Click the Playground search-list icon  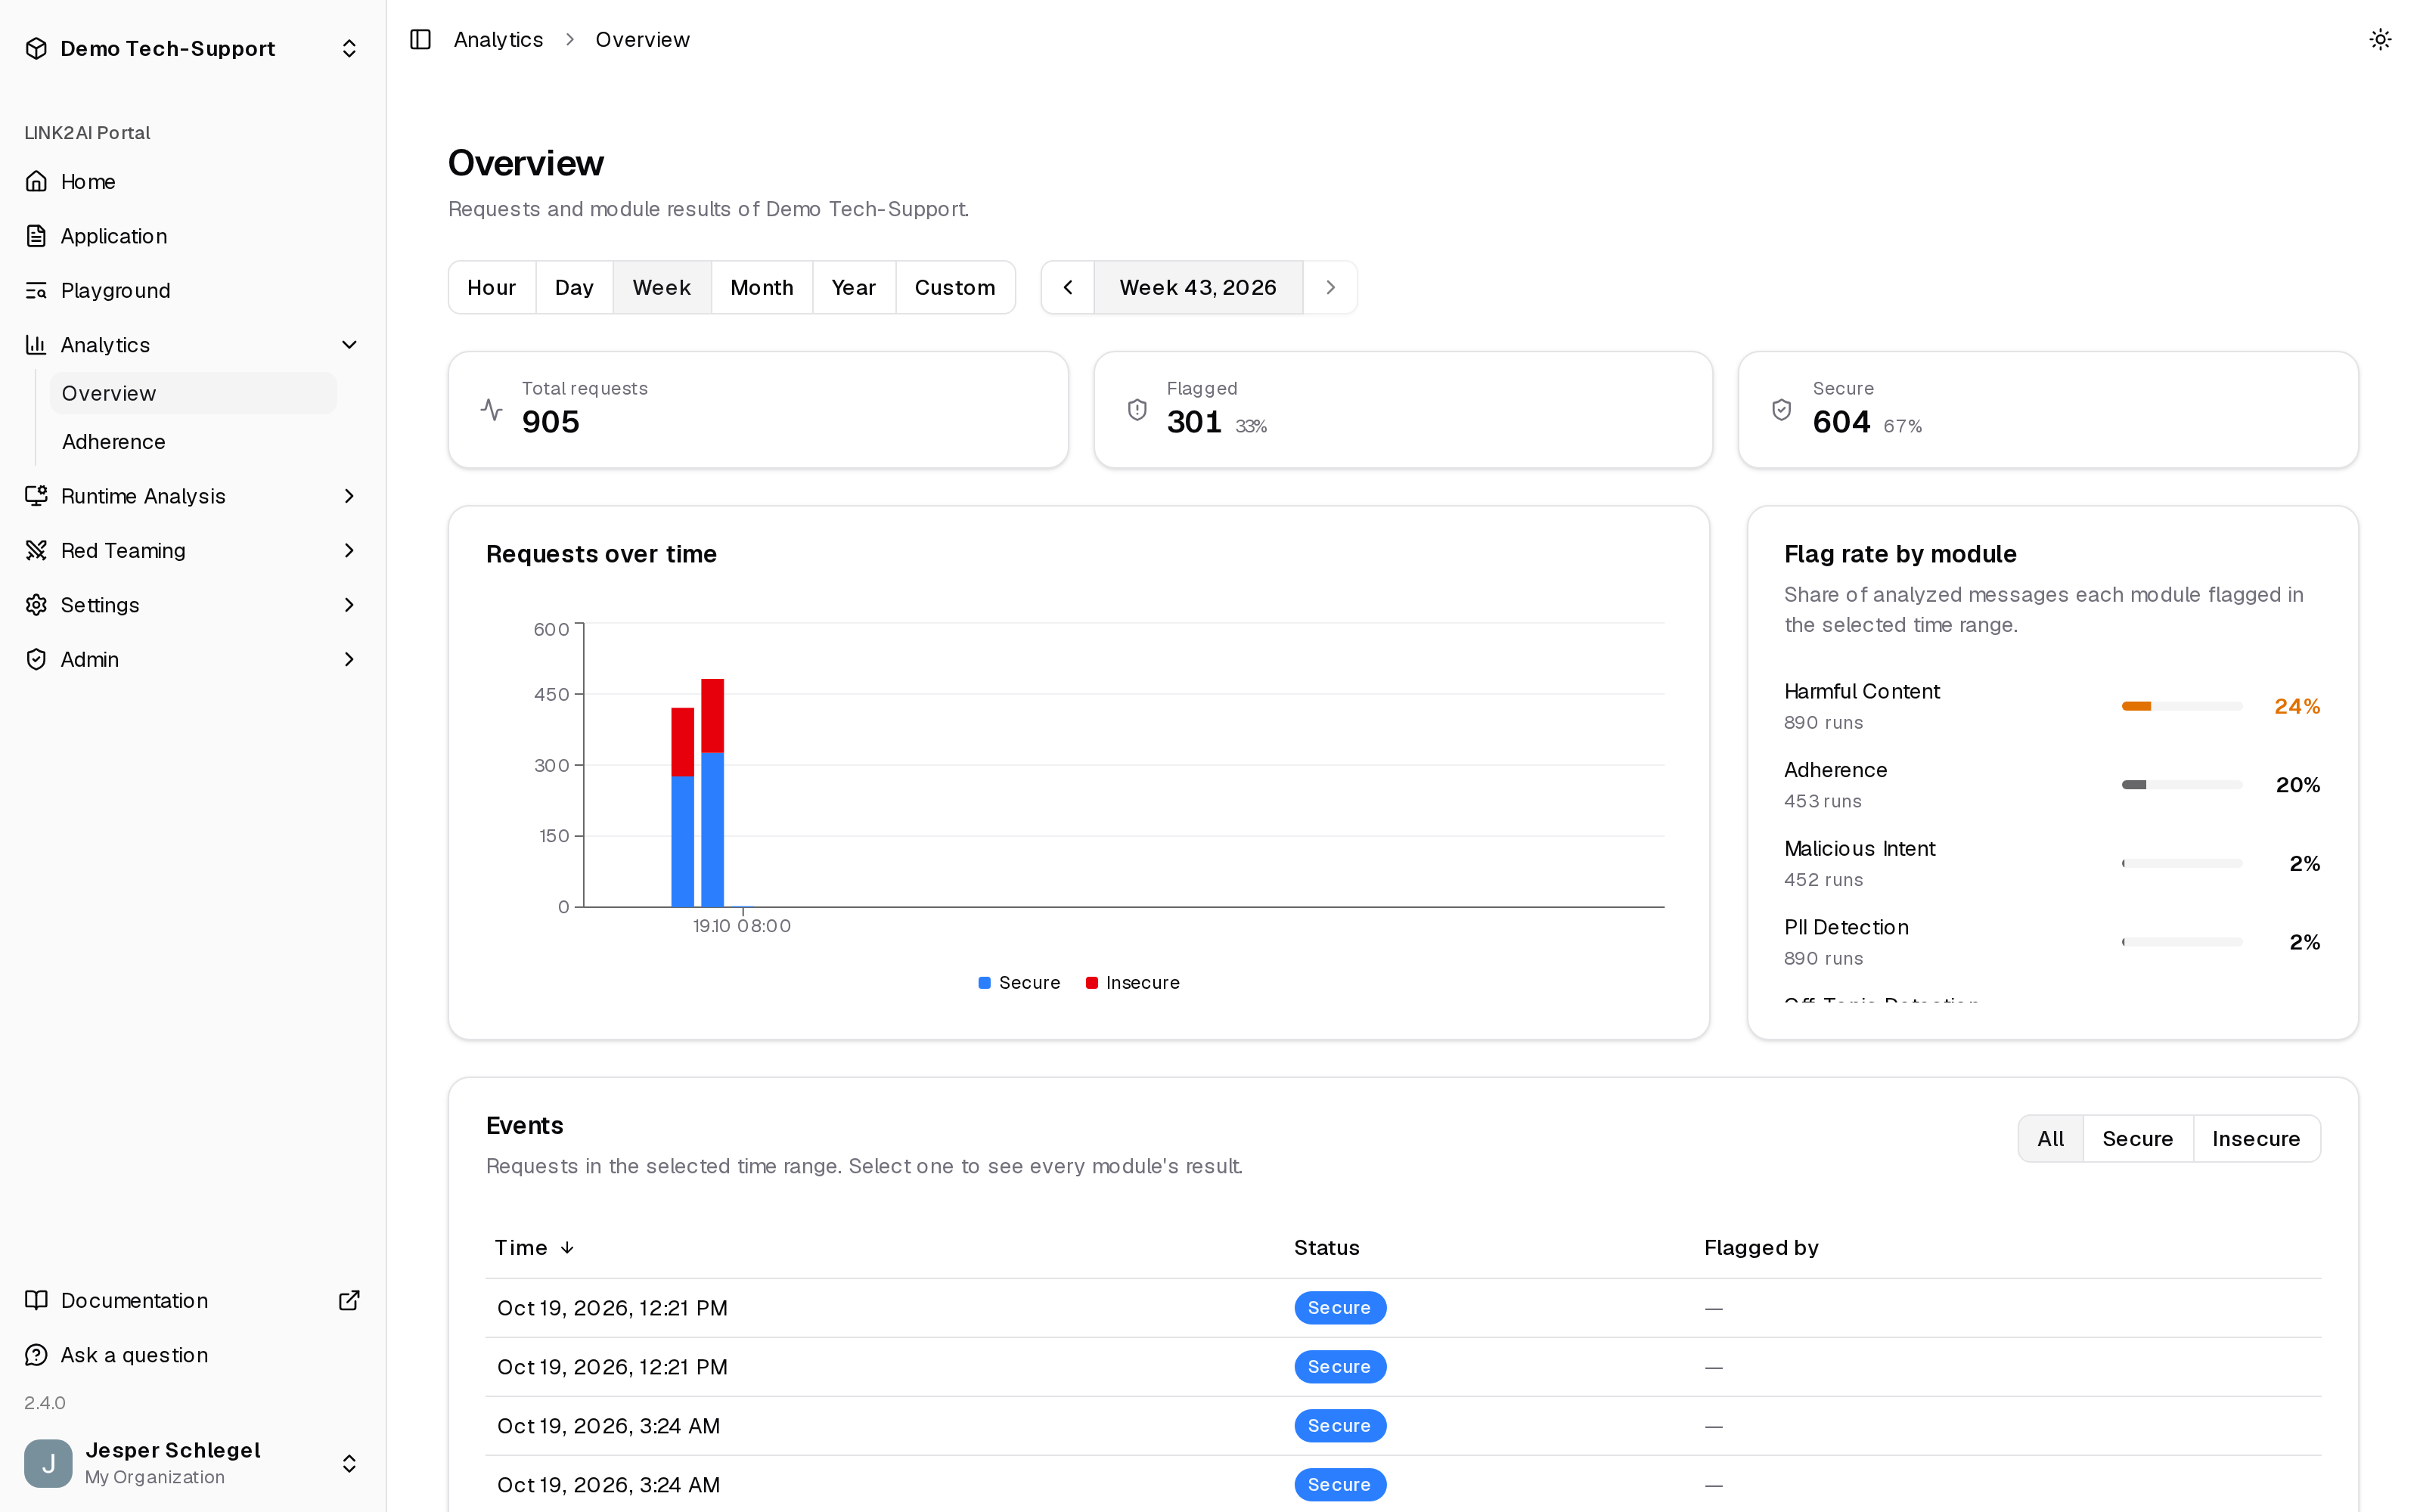coord(36,290)
